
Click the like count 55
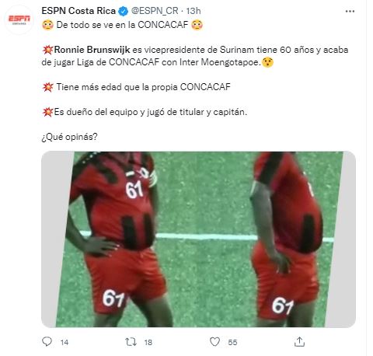point(232,343)
